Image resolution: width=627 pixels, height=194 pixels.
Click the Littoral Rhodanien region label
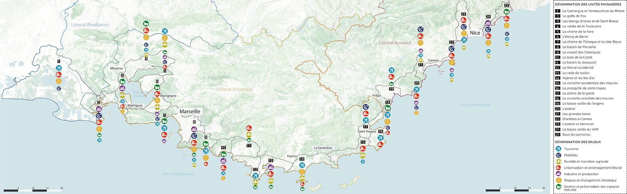coord(90,25)
